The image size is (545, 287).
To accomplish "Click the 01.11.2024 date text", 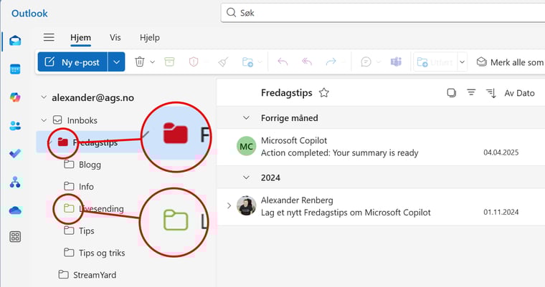I will click(501, 212).
